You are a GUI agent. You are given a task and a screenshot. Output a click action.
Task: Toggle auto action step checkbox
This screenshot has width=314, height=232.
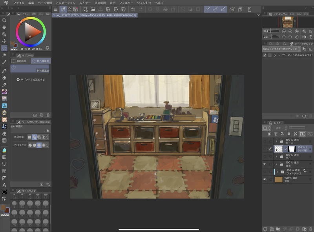pyautogui.click(x=265, y=55)
